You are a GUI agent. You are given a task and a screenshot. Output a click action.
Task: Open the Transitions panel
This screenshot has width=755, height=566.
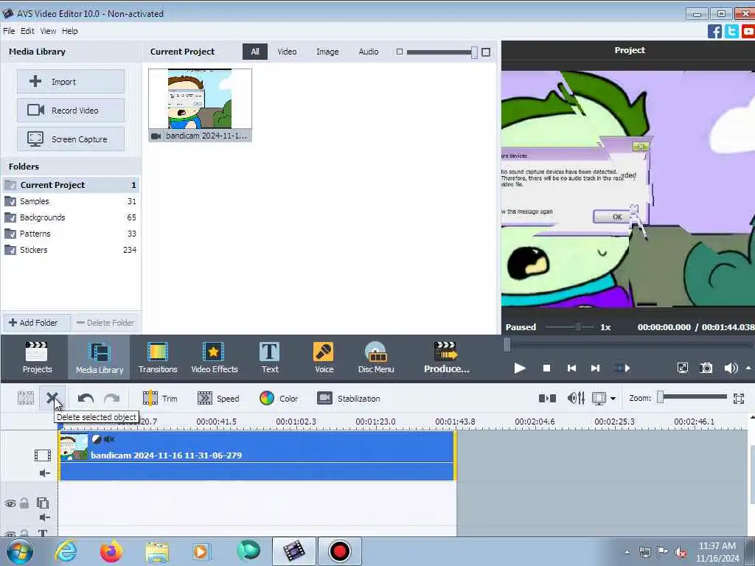point(158,357)
